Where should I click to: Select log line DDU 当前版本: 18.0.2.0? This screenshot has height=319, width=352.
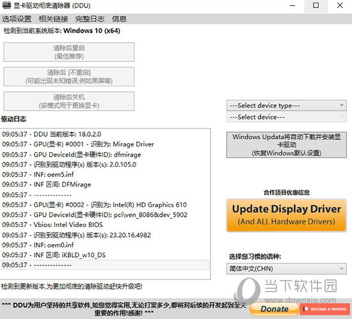tap(104, 134)
